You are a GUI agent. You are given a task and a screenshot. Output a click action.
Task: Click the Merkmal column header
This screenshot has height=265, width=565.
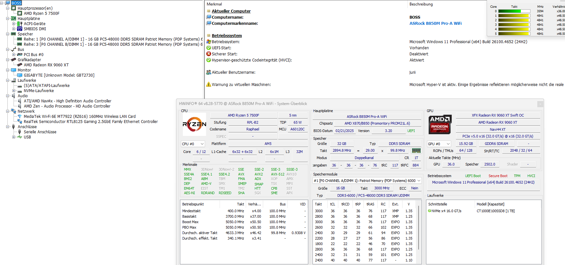214,4
